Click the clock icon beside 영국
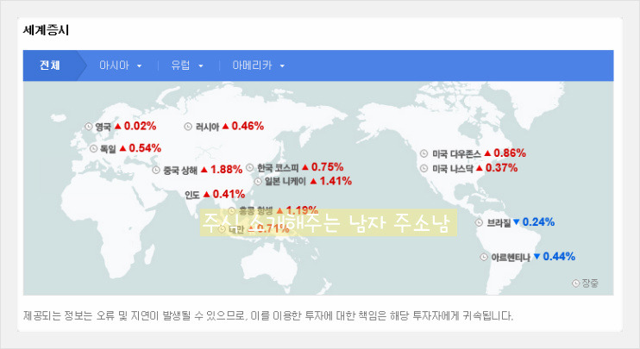The width and height of the screenshot is (640, 349). 88,127
